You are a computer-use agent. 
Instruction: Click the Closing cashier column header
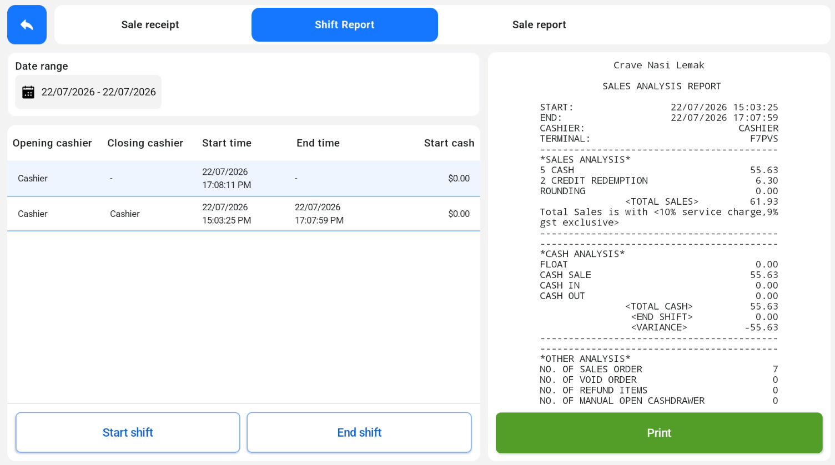[145, 143]
